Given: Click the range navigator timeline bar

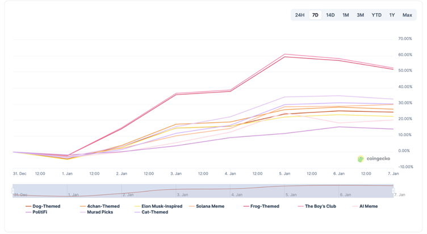Looking at the screenshot, I should click(x=203, y=191).
